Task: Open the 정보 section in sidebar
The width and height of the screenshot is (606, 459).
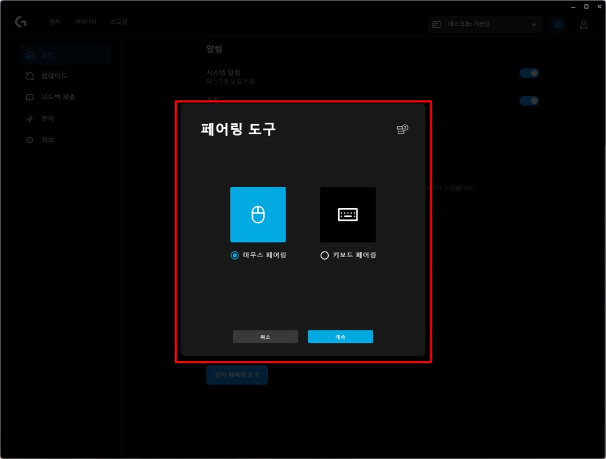Action: [48, 140]
